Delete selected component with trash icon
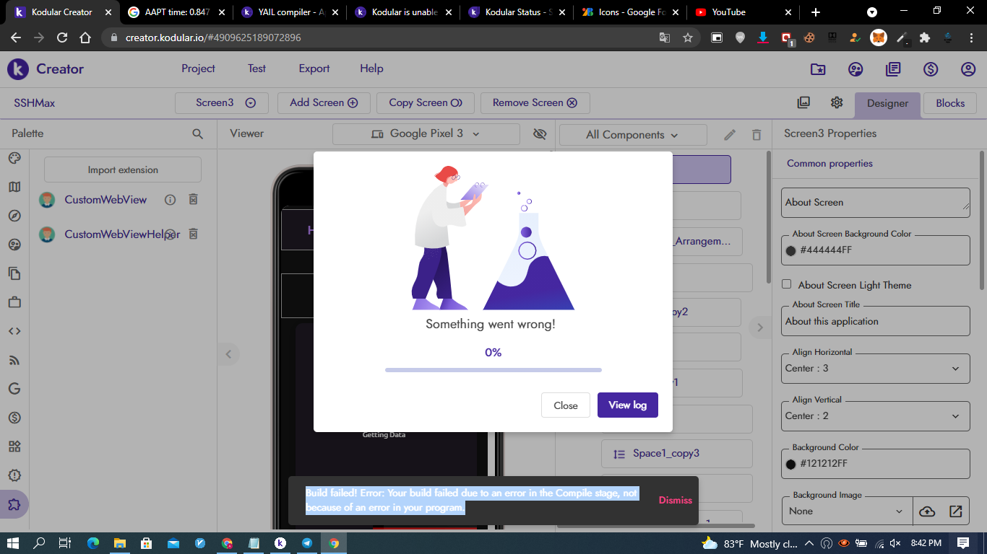 click(x=757, y=135)
